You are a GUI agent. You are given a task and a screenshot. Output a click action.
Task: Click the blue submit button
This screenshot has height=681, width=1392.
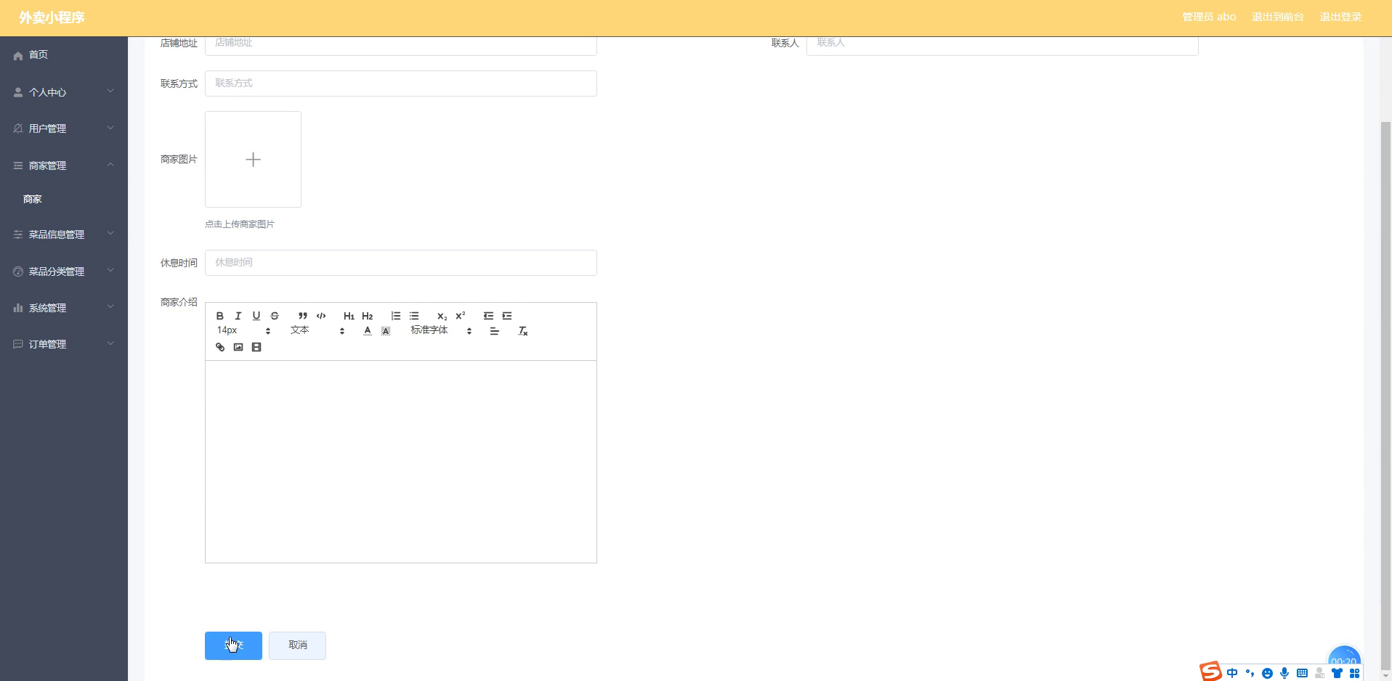(233, 645)
